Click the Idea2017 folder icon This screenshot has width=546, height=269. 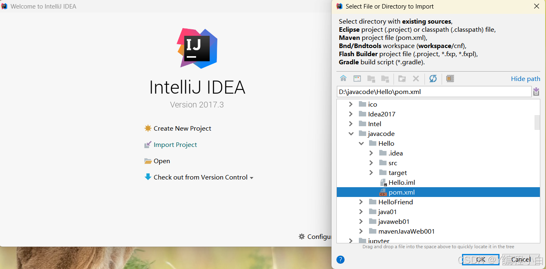pos(363,114)
